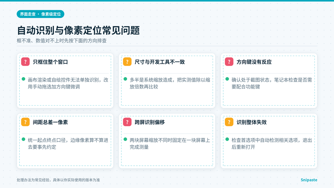Screen dimensions: 334x188
Task: Click the card title 跨屏识别偏移
Action: tap(150, 122)
